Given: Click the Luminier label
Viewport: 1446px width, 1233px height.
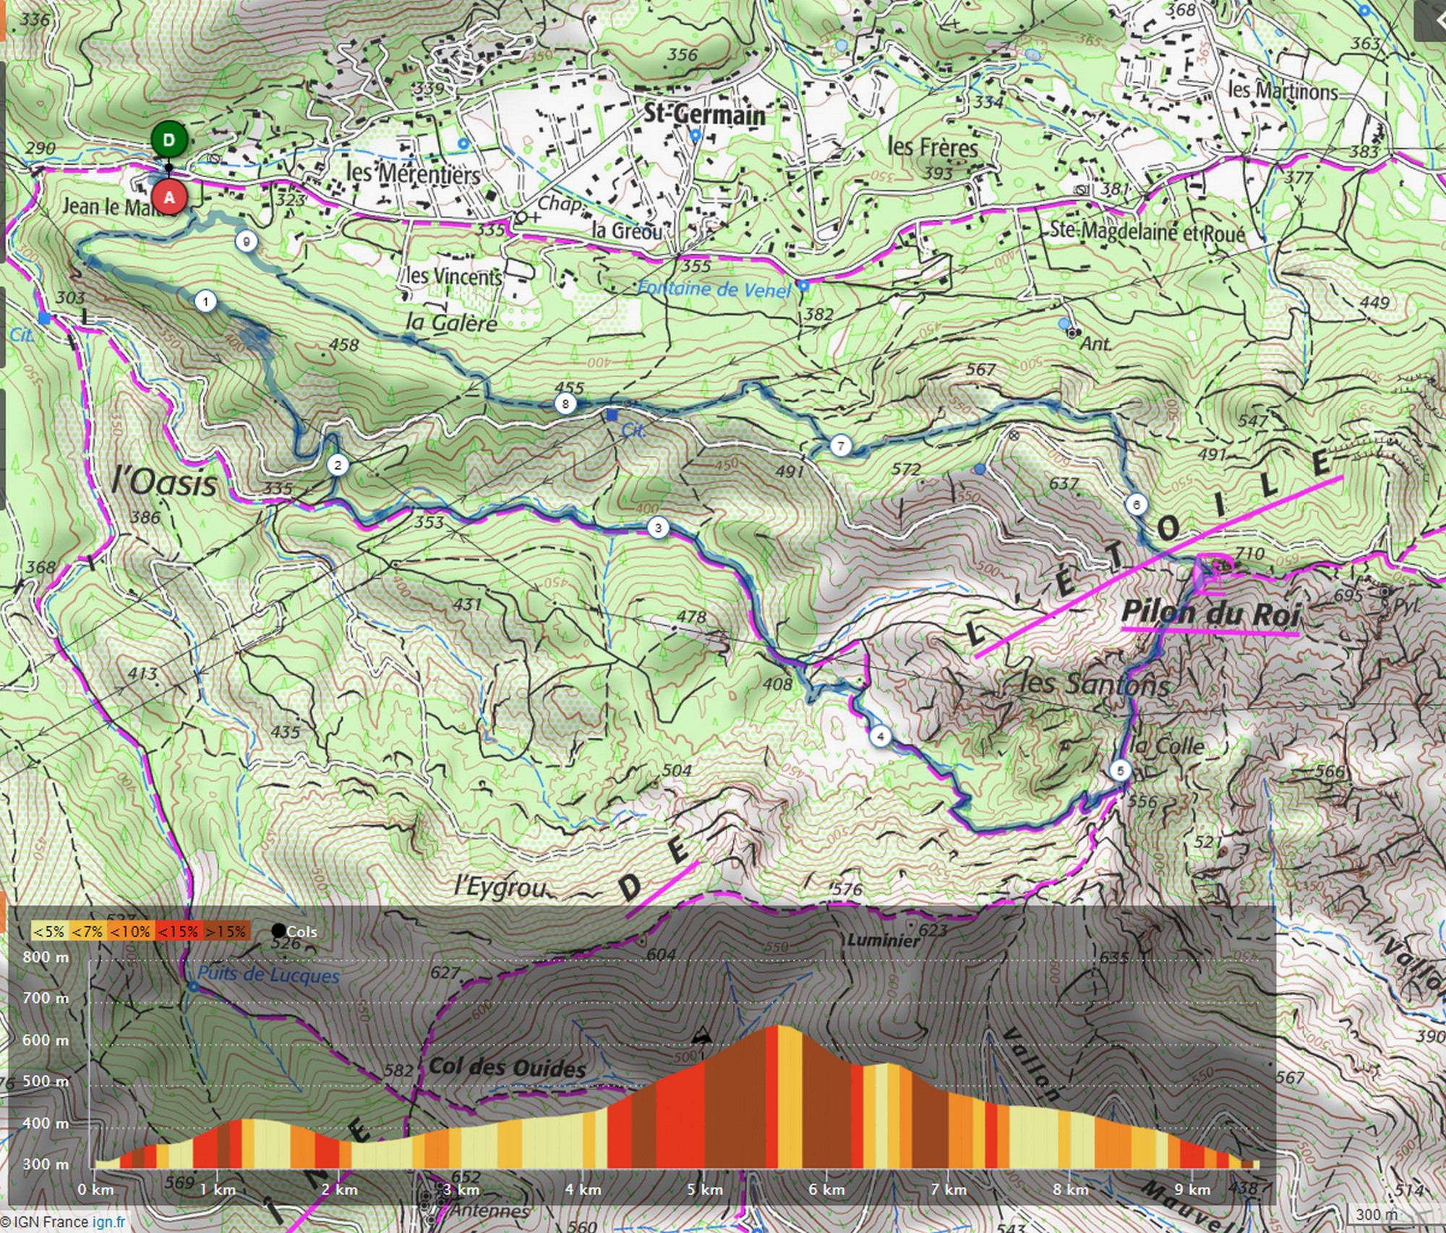Looking at the screenshot, I should [884, 941].
